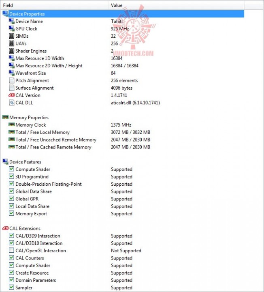Click the Supported value for CAL Counters

click(121, 258)
